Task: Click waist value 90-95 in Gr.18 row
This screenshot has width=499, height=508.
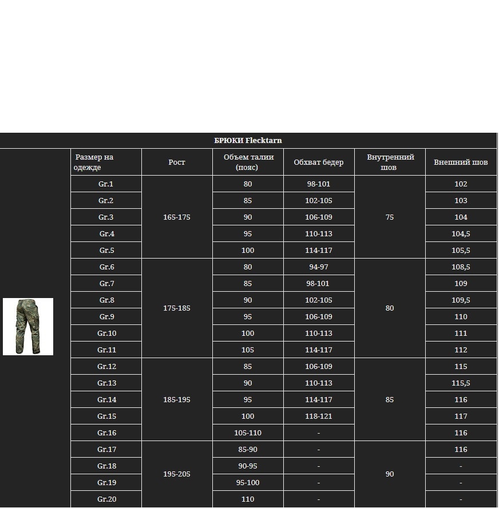Action: click(x=248, y=466)
